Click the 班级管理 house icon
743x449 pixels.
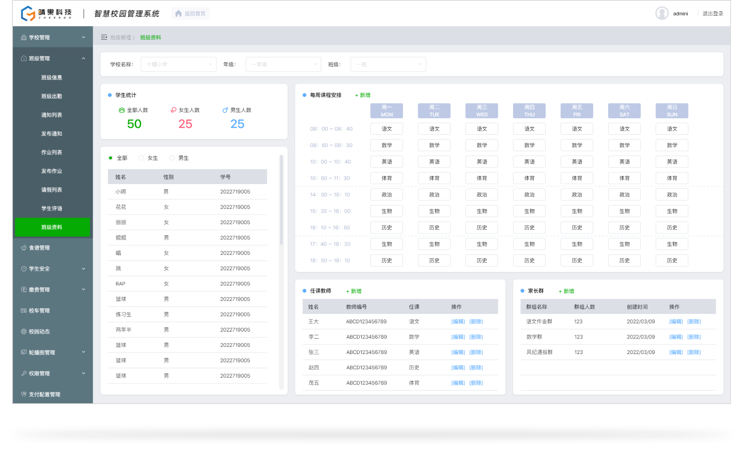(x=24, y=58)
